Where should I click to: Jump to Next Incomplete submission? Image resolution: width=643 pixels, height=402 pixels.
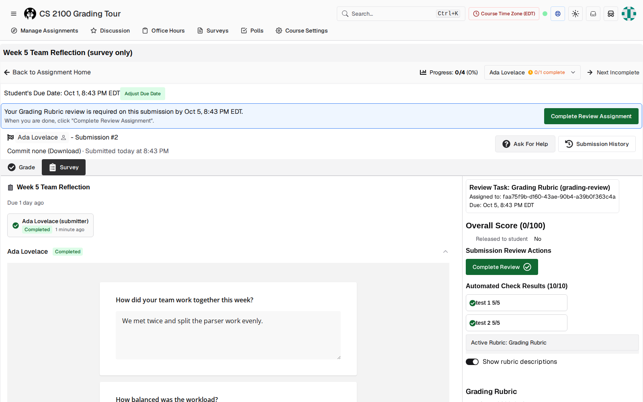[613, 72]
